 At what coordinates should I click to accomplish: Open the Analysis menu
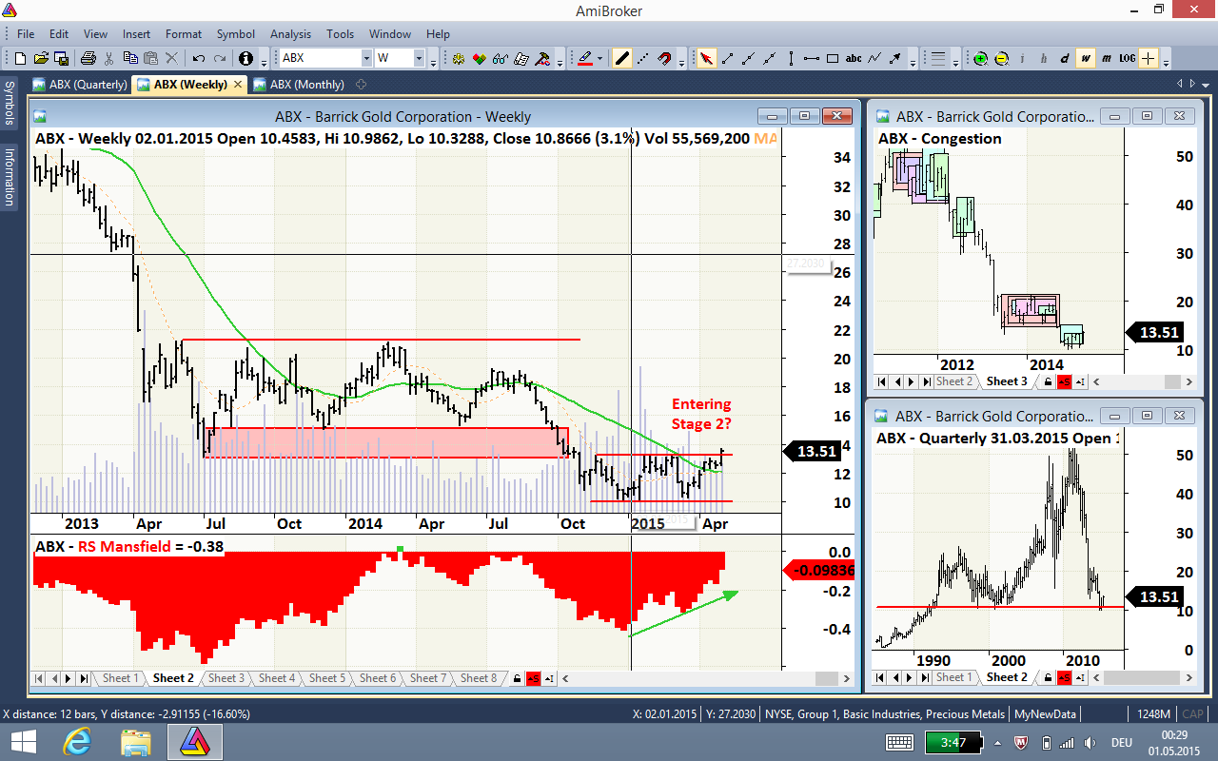click(x=290, y=34)
